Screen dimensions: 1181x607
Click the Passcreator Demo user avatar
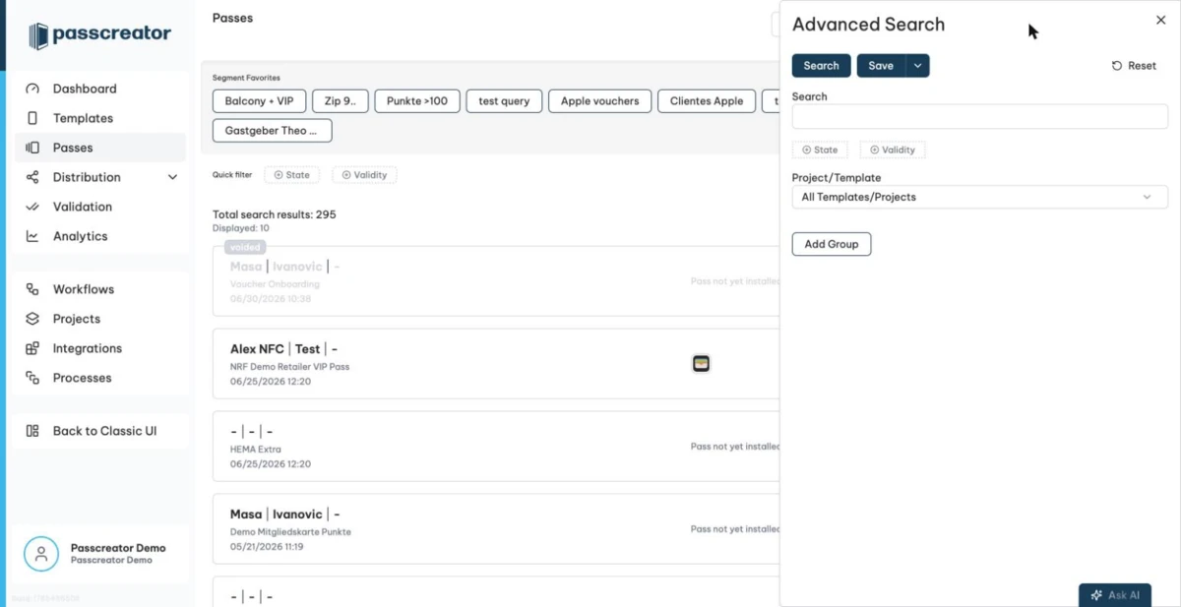tap(41, 554)
